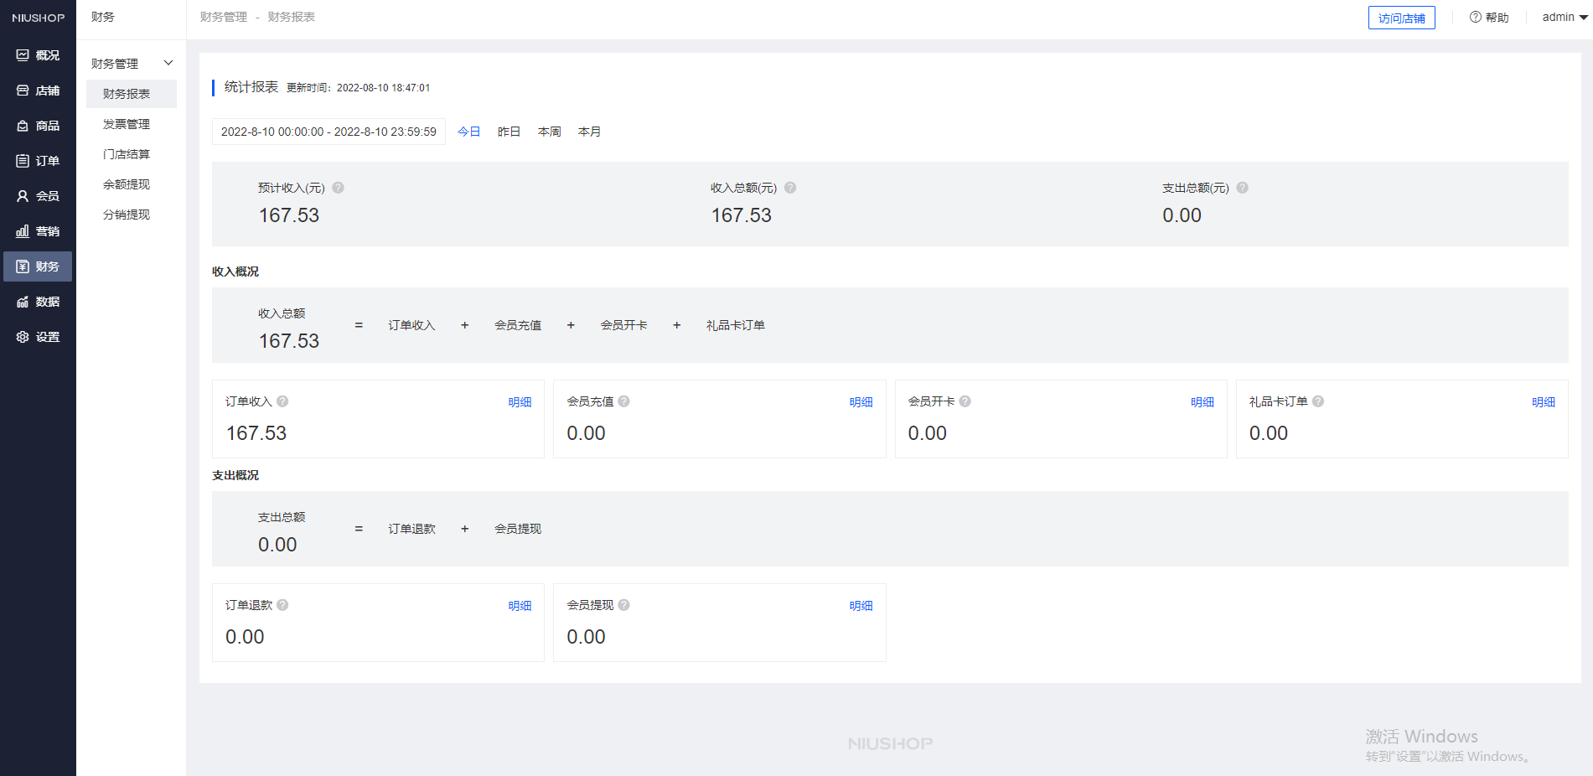Open the 订单 management icon
The width and height of the screenshot is (1593, 776).
[38, 160]
